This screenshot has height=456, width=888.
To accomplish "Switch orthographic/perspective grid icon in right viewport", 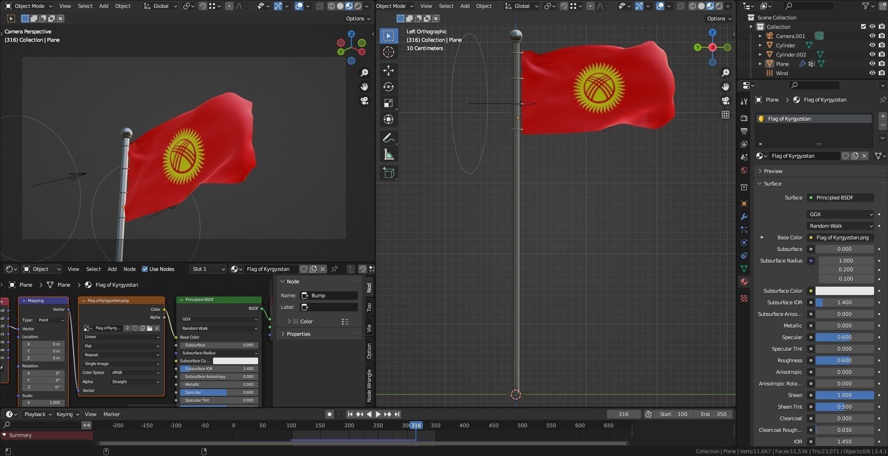I will coord(726,115).
